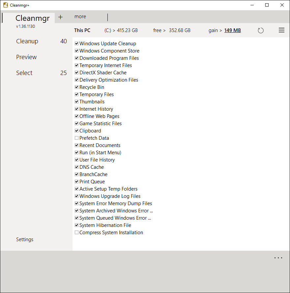Click the Cleanup count 40
Viewport: 290px width, 293px height.
pos(64,41)
